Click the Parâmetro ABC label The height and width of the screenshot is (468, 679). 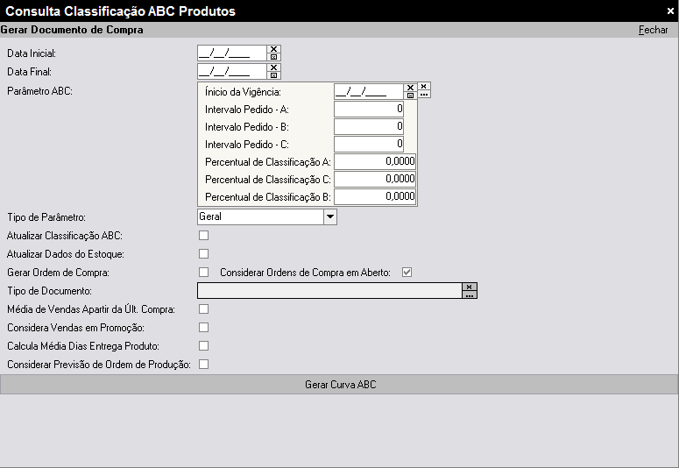point(39,91)
